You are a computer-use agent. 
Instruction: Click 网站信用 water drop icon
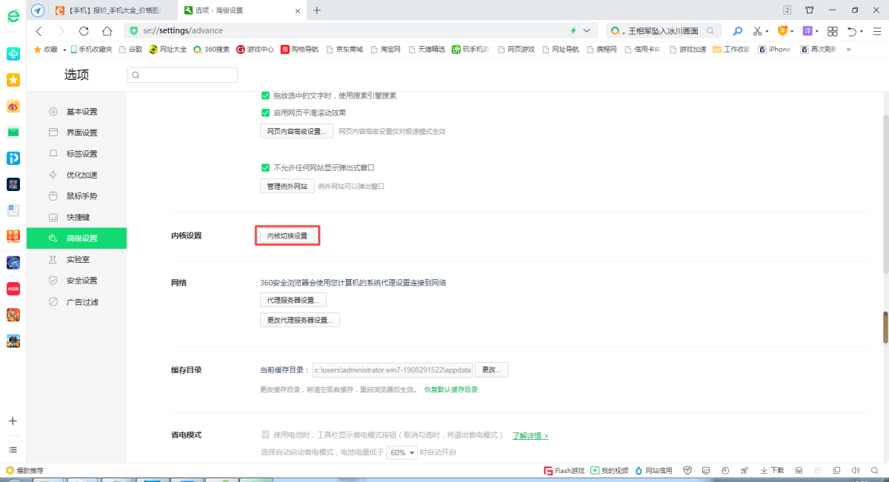tap(639, 470)
